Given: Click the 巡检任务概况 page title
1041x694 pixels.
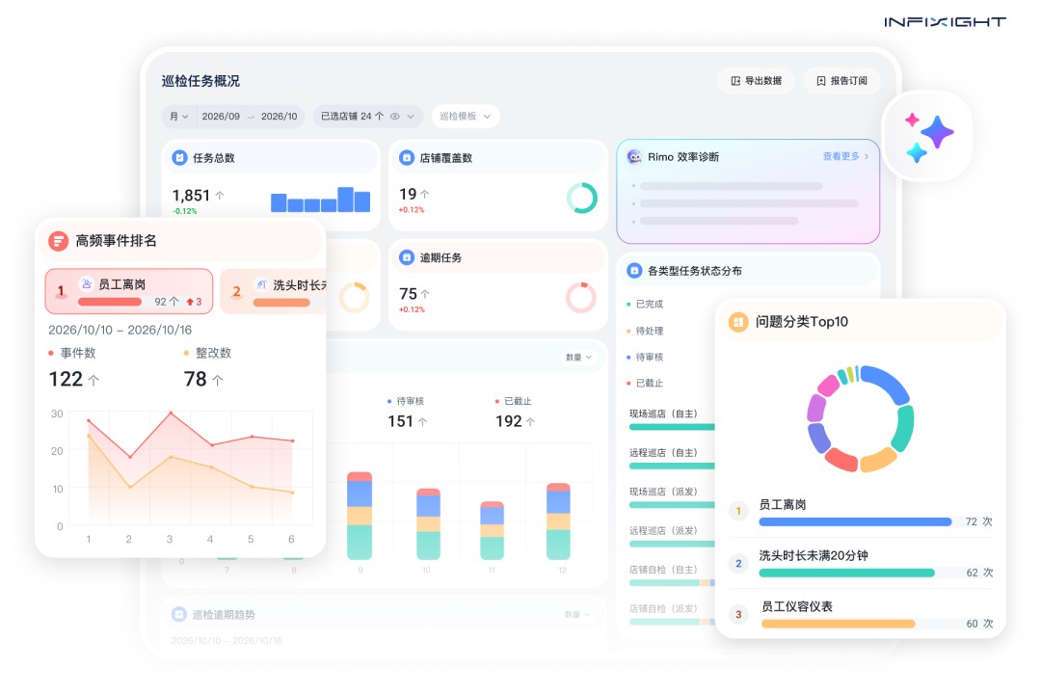Looking at the screenshot, I should (200, 81).
